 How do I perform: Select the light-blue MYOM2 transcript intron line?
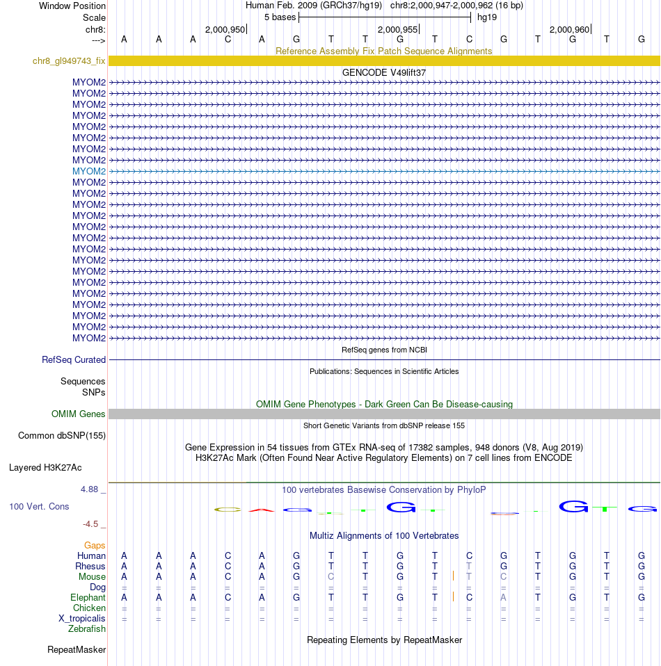coord(384,171)
